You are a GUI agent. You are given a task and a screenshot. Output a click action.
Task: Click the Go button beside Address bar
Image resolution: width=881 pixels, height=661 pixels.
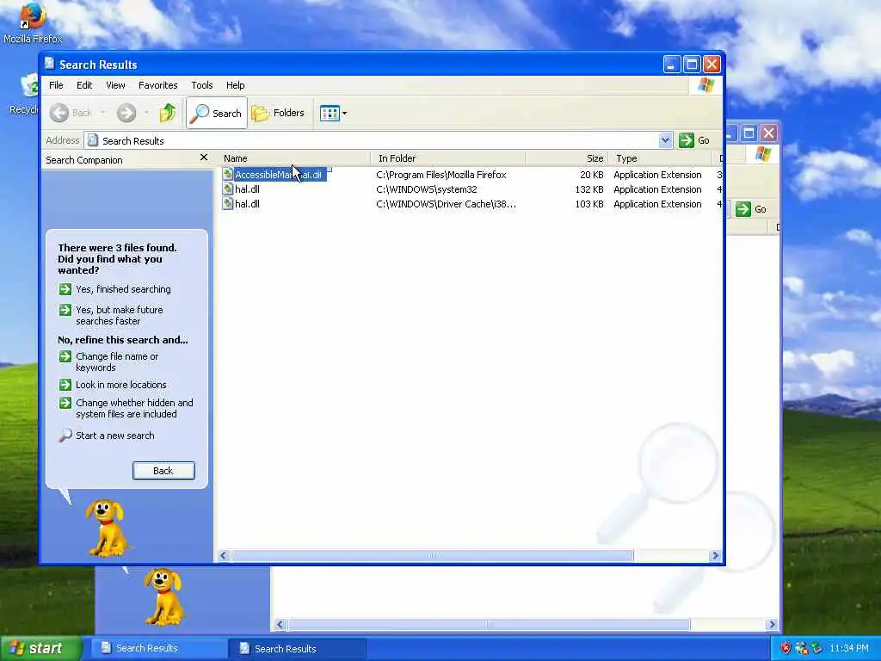[694, 140]
